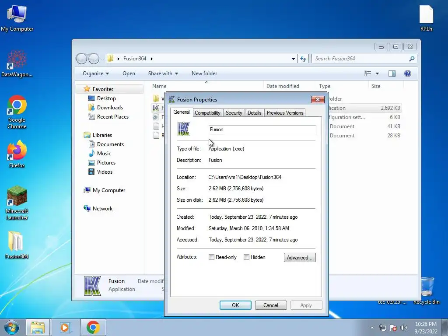This screenshot has height=336, width=448.
Task: Select Desktop under Favorites
Action: point(102,98)
